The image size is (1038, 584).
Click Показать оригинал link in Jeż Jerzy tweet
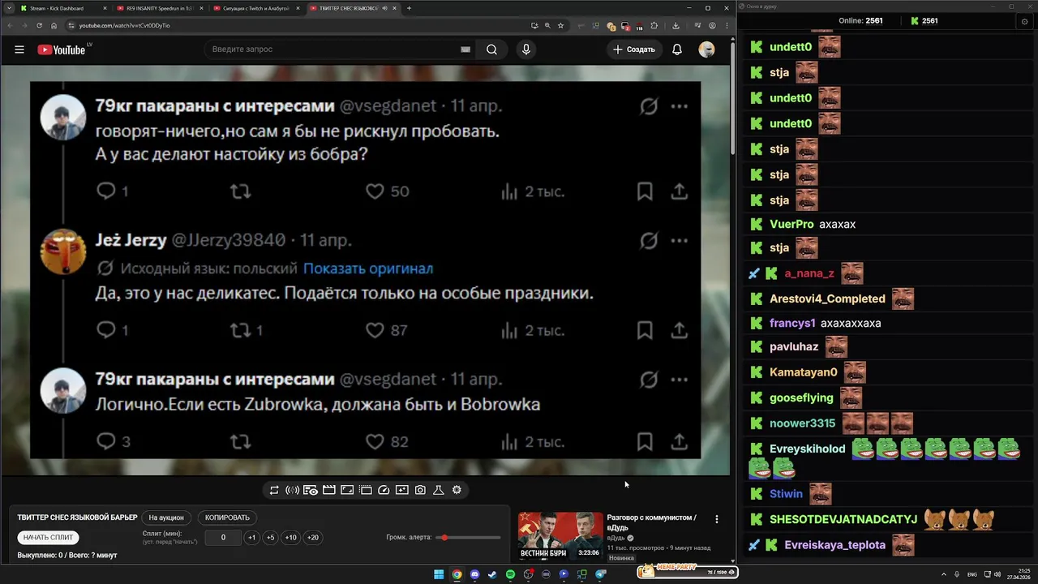click(368, 268)
